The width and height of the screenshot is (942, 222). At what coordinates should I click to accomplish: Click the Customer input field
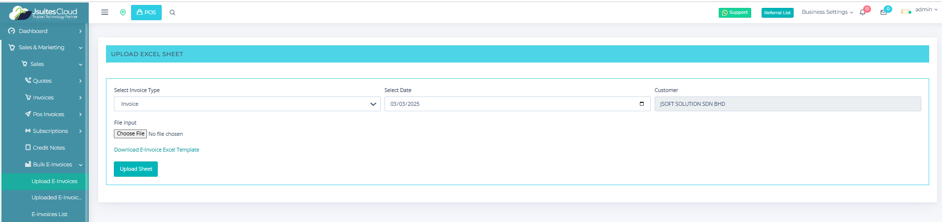(x=787, y=104)
